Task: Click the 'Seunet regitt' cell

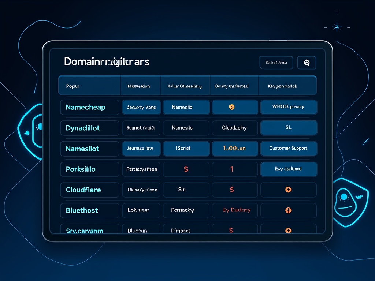Action: tap(141, 128)
